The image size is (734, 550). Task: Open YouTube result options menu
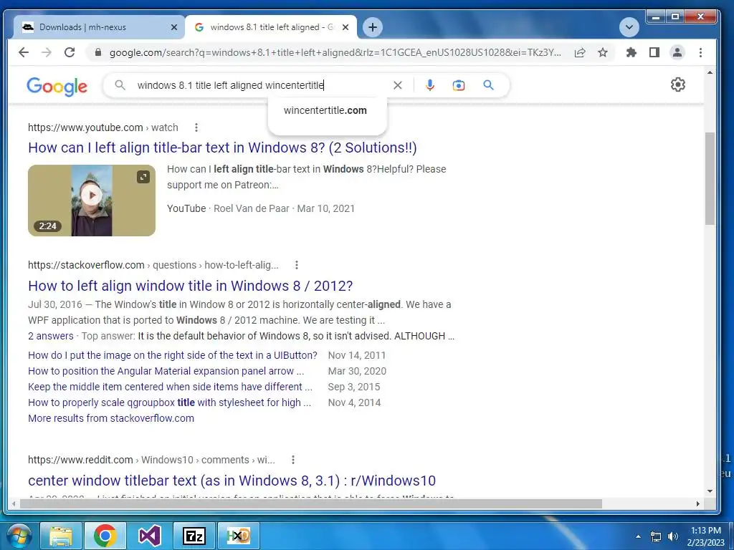[x=196, y=127]
